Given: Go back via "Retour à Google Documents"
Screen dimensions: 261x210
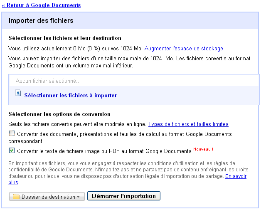Looking at the screenshot, I should [x=41, y=5].
